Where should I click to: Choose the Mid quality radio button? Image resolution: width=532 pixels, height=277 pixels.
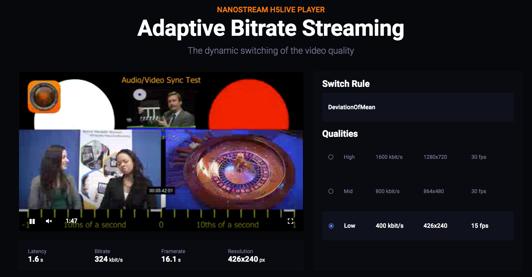(x=331, y=191)
